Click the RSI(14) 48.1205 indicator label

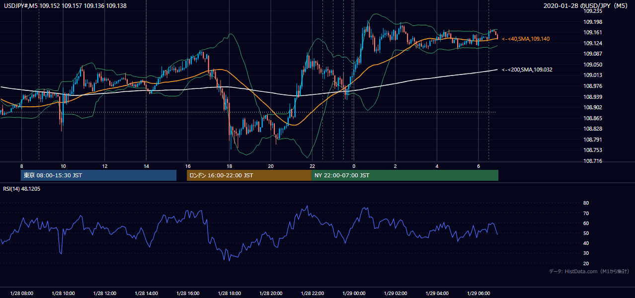22,189
